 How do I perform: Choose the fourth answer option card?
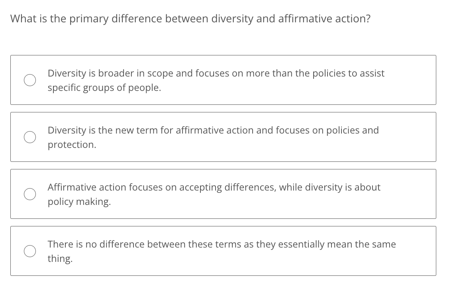(x=223, y=251)
